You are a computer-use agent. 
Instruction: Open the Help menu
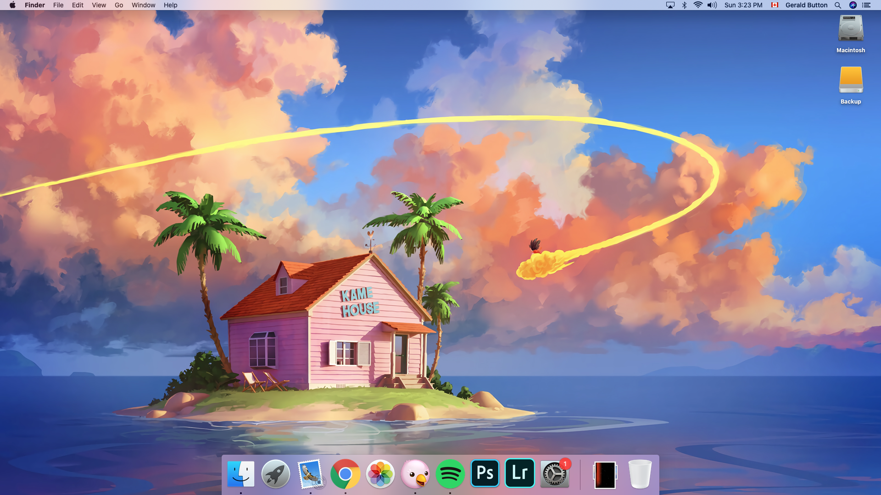pos(170,5)
